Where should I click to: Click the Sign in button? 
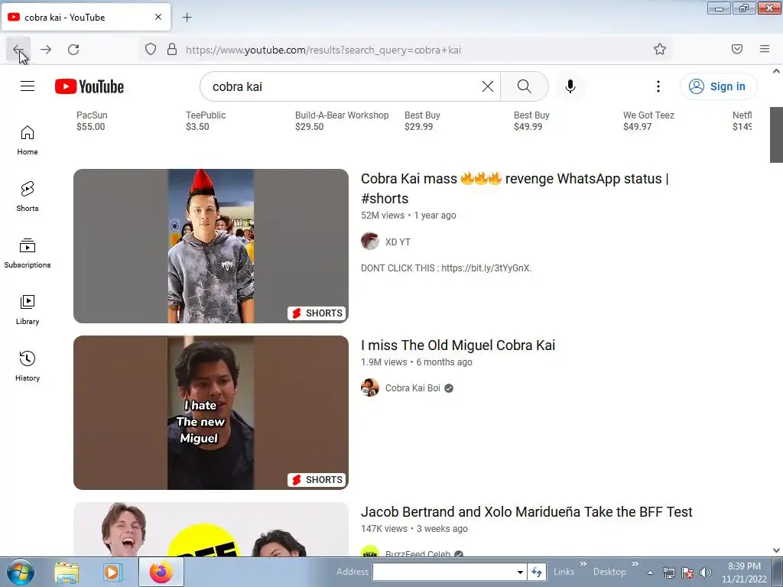coord(718,86)
